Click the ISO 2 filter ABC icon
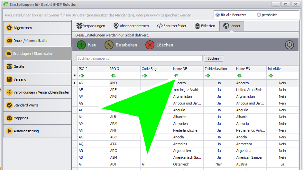Image resolution: width=303 pixels, height=170 pixels. point(82,75)
